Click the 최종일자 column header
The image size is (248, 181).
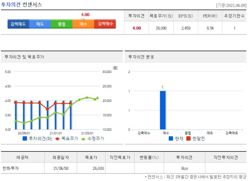[x=61, y=157]
